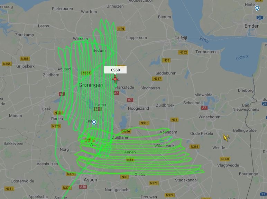The height and width of the screenshot is (199, 267).
Task: Click the N366 road shield near Wildervank
Action: [x=194, y=147]
